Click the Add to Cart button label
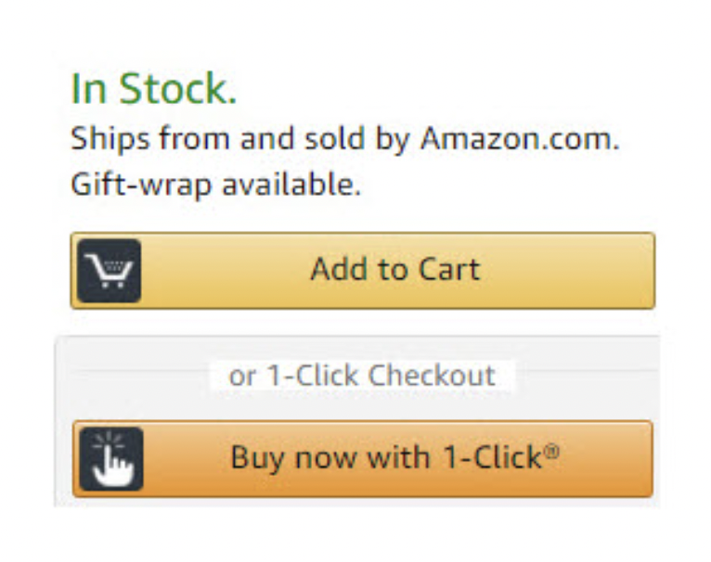The image size is (711, 562). coord(395,269)
